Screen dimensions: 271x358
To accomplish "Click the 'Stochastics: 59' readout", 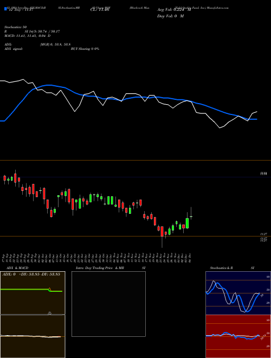I will click(16, 27).
